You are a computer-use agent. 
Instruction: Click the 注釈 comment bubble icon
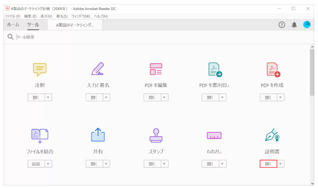coord(40,69)
